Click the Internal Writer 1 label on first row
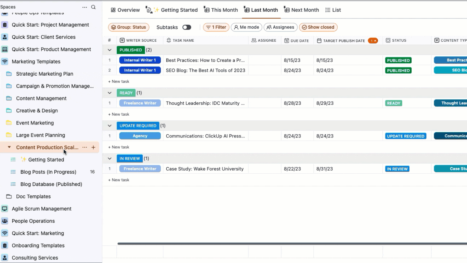 [x=140, y=60]
